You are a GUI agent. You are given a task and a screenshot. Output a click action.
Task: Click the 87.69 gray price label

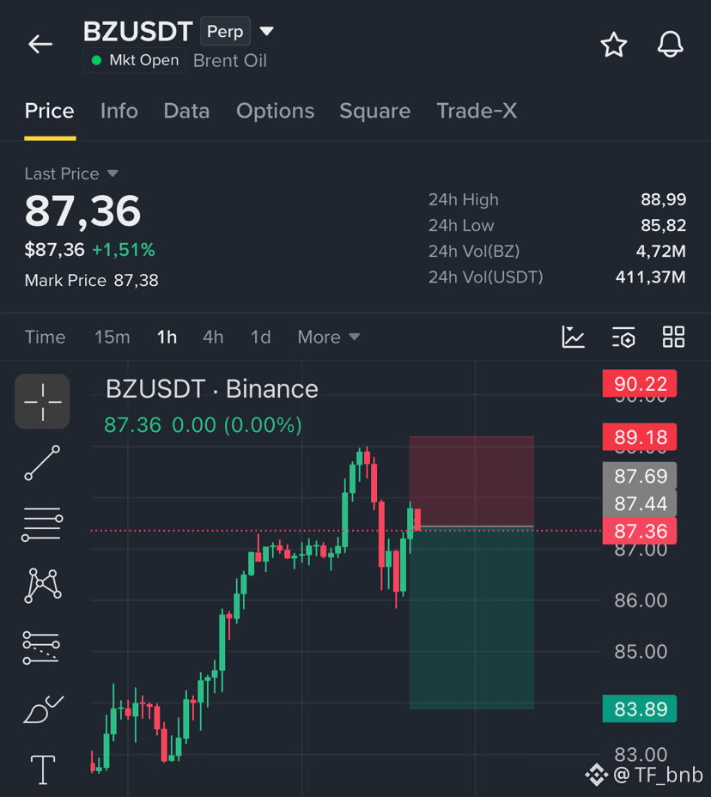(640, 476)
